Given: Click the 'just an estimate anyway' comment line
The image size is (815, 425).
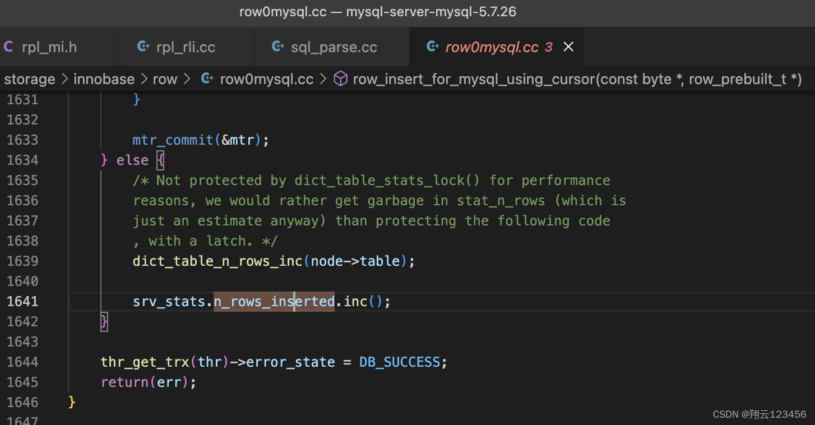Looking at the screenshot, I should click(x=372, y=220).
